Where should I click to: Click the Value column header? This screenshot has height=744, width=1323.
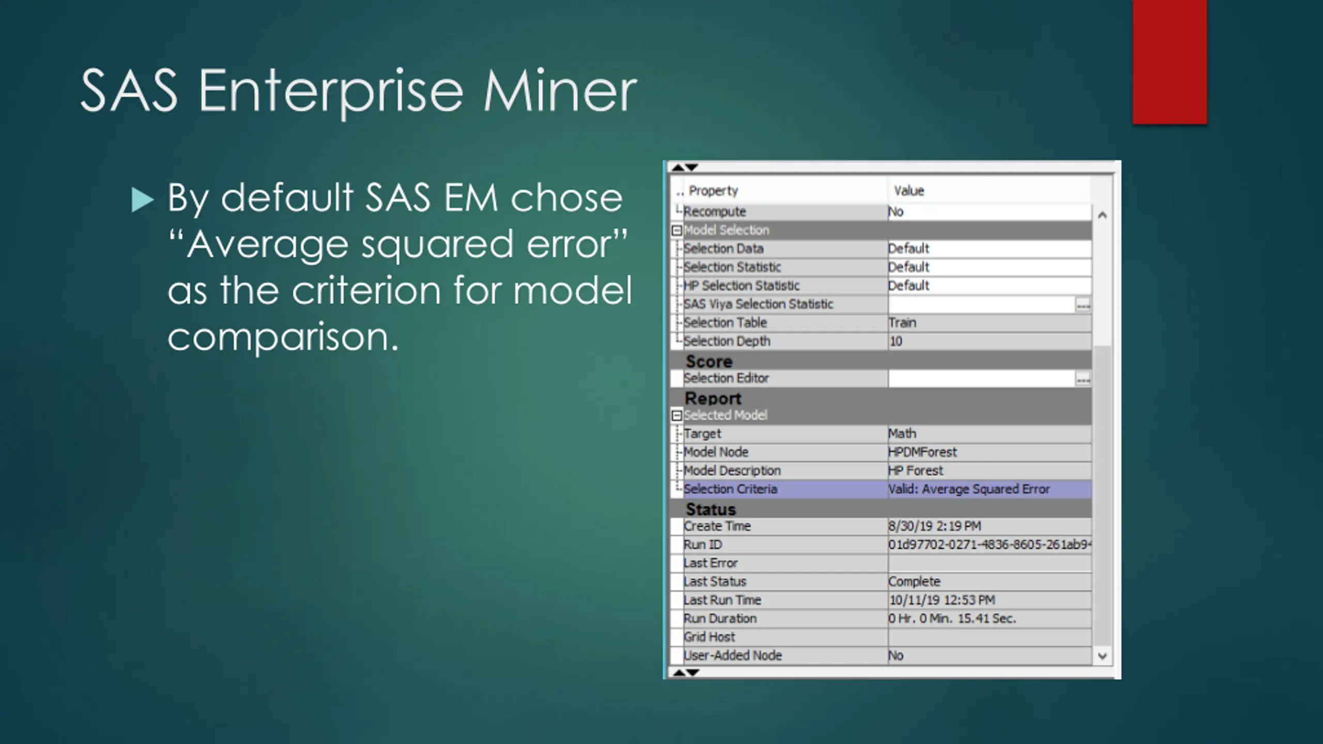coord(990,191)
